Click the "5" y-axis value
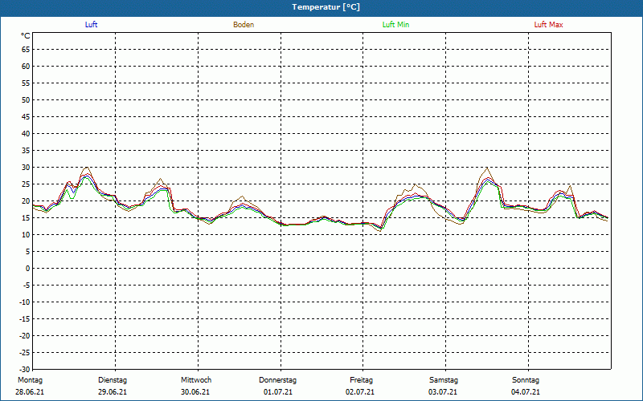 (x=28, y=252)
